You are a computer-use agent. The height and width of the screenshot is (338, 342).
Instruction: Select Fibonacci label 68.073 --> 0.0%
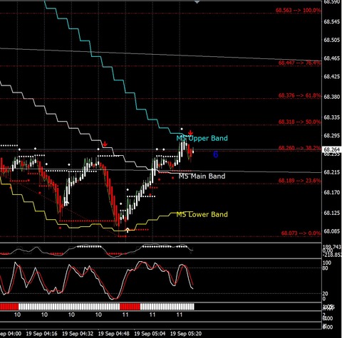point(301,233)
